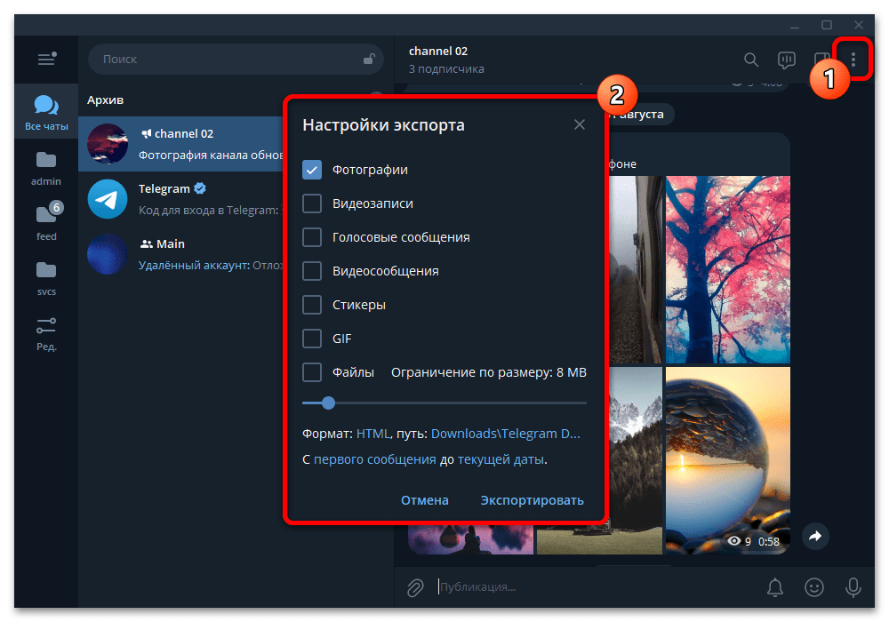Close the Настройки экспорта dialog

click(x=580, y=124)
